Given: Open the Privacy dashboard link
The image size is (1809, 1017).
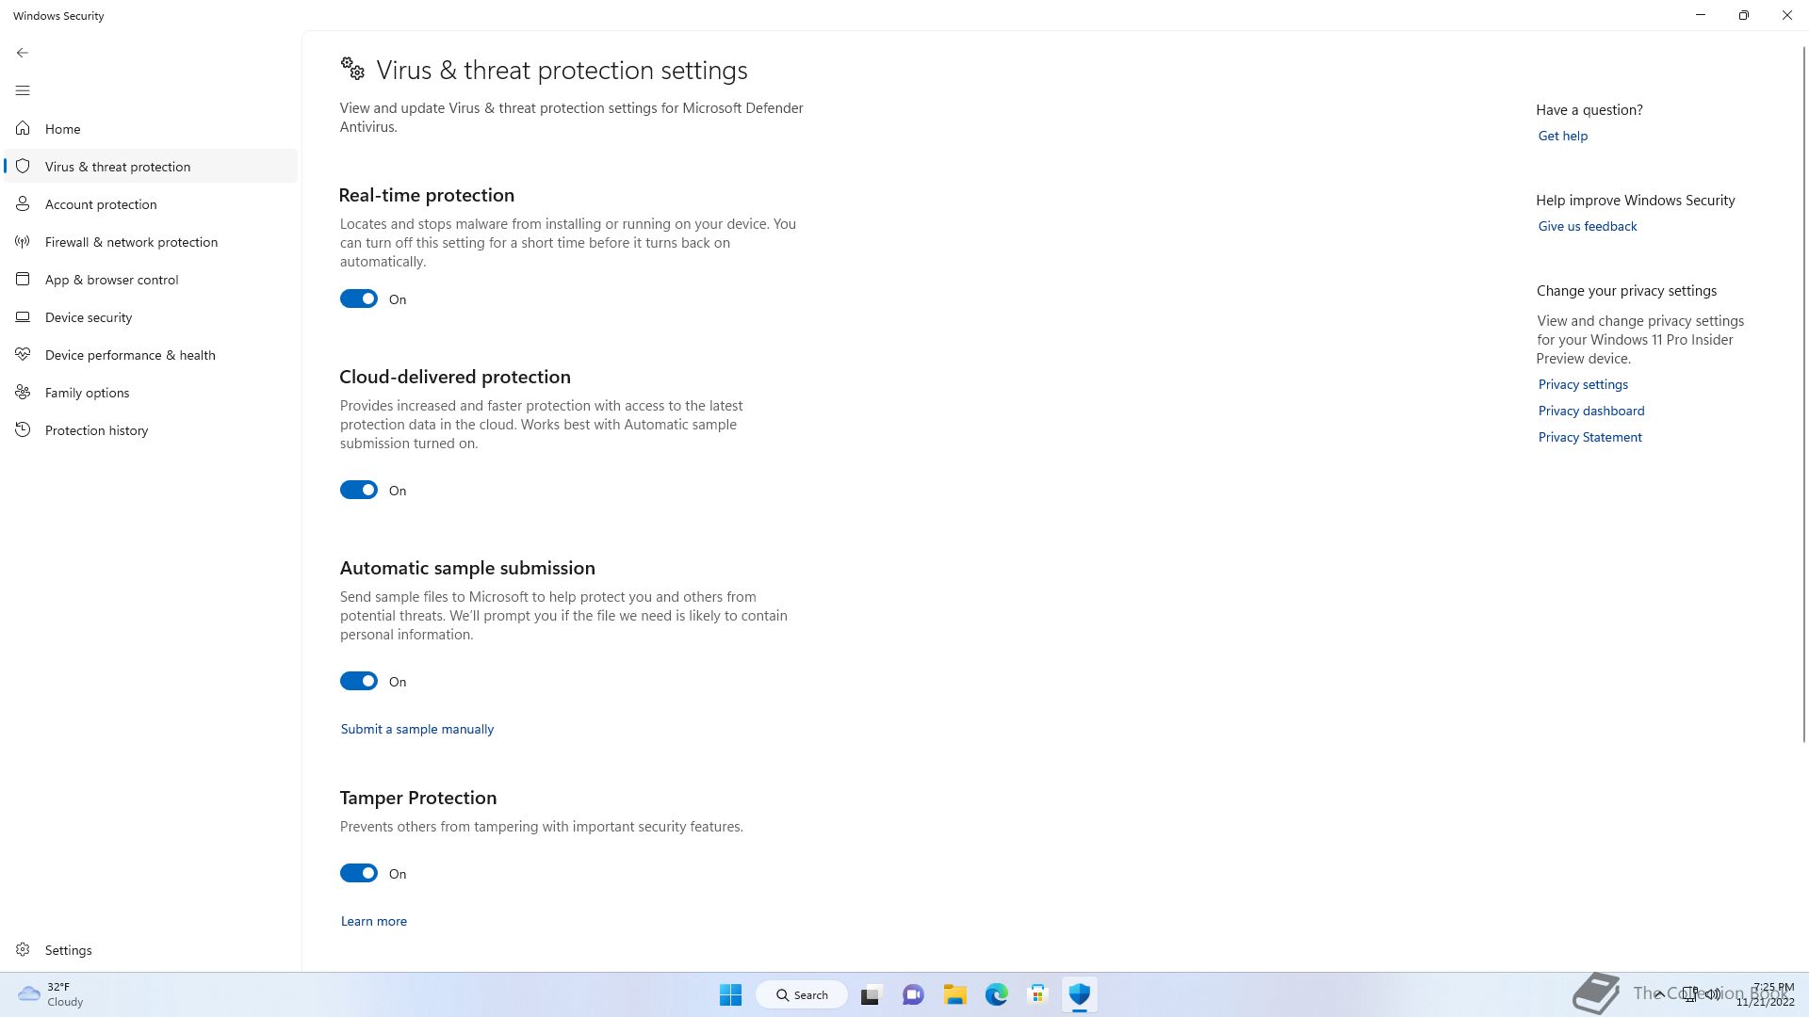Looking at the screenshot, I should pos(1591,411).
